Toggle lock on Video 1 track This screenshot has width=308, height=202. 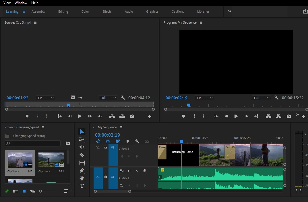click(x=106, y=147)
